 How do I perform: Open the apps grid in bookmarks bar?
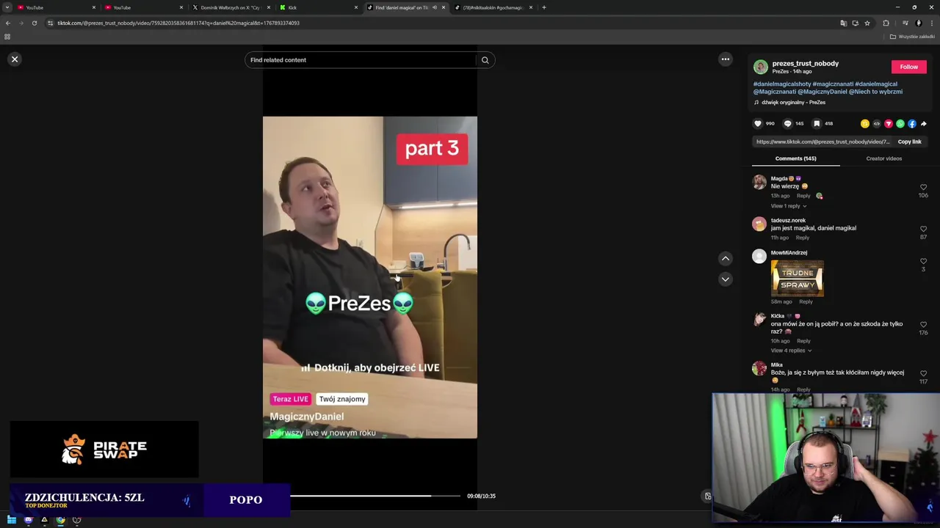(7, 37)
